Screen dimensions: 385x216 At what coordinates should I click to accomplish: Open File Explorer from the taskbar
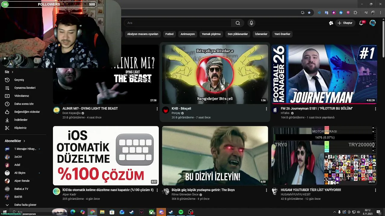click(102, 212)
